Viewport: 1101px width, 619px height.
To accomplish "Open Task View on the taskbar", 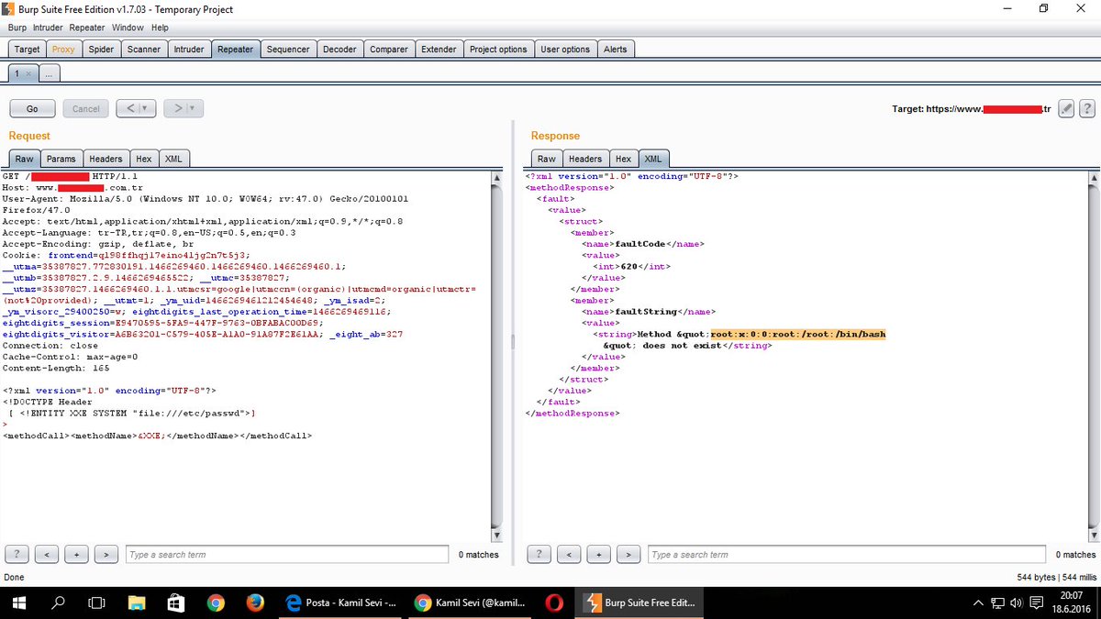I will (96, 602).
